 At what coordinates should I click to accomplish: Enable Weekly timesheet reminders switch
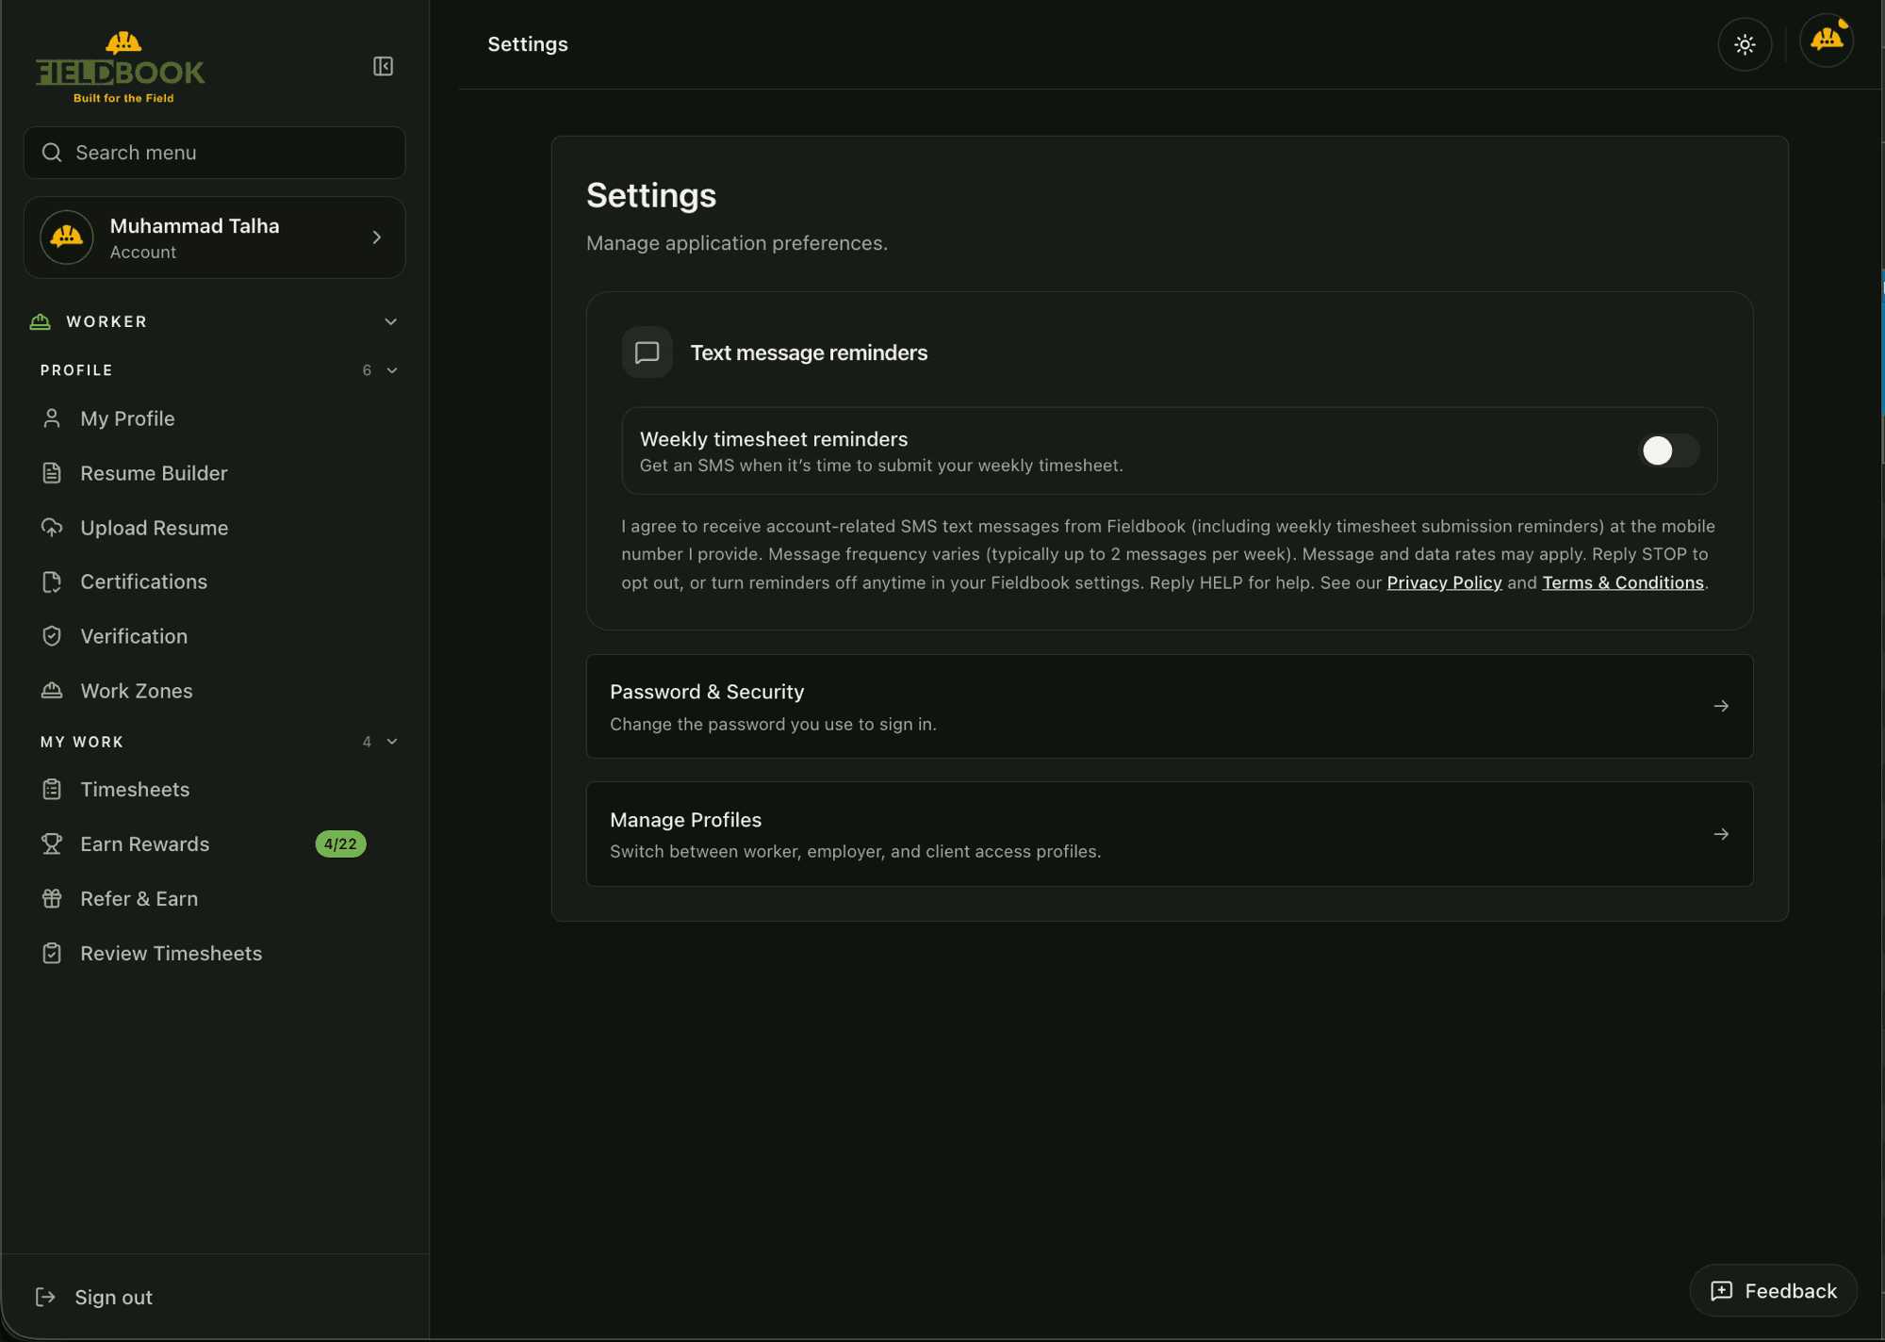[x=1669, y=450]
